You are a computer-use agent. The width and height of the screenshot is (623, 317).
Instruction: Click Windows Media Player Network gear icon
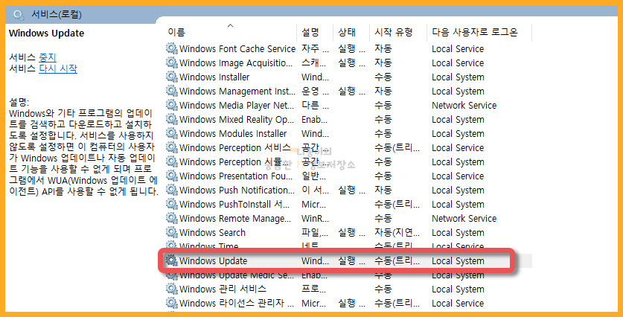tap(172, 105)
